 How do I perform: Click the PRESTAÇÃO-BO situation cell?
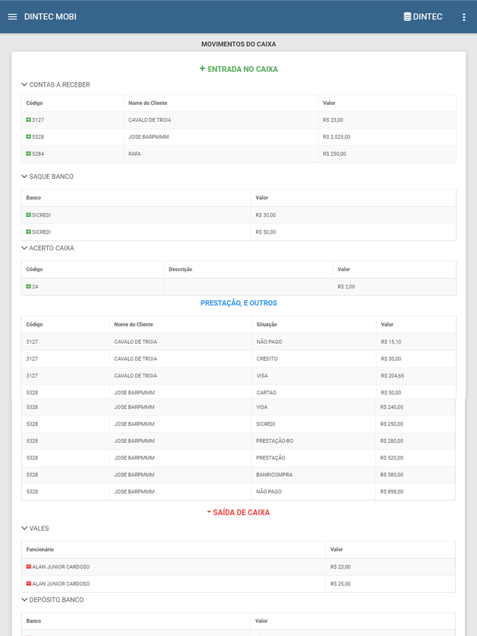pos(275,441)
